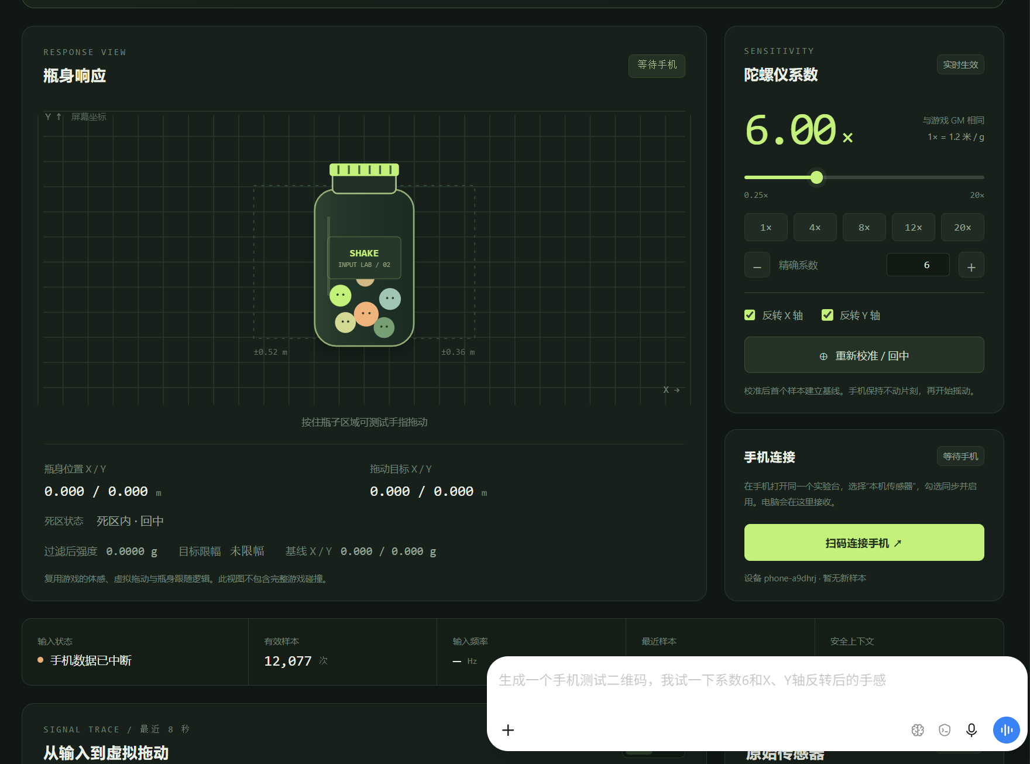This screenshot has height=764, width=1030.
Task: Click the gyroscope sensitivity slider handle
Action: coord(817,177)
